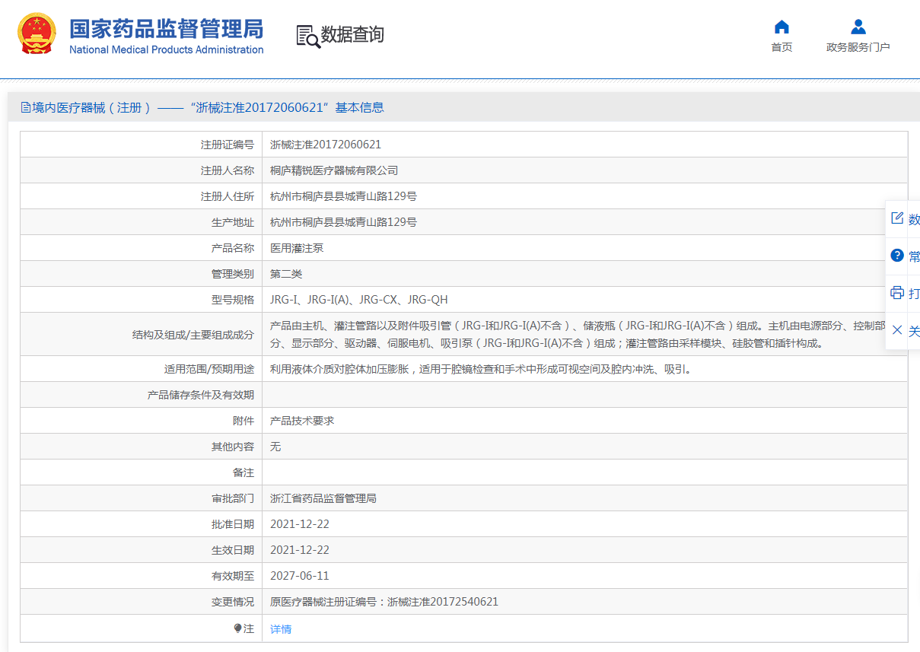
Task: Click the 适用范围 description text
Action: (480, 369)
